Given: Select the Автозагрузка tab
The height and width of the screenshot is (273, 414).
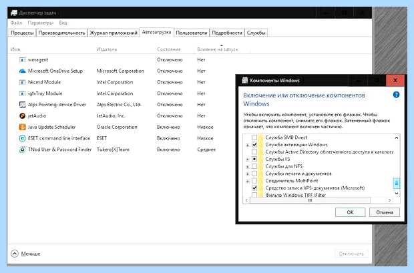Looking at the screenshot, I should click(x=156, y=32).
